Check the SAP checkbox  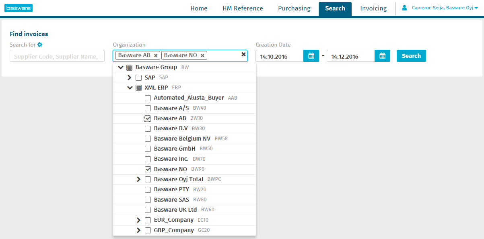(138, 78)
